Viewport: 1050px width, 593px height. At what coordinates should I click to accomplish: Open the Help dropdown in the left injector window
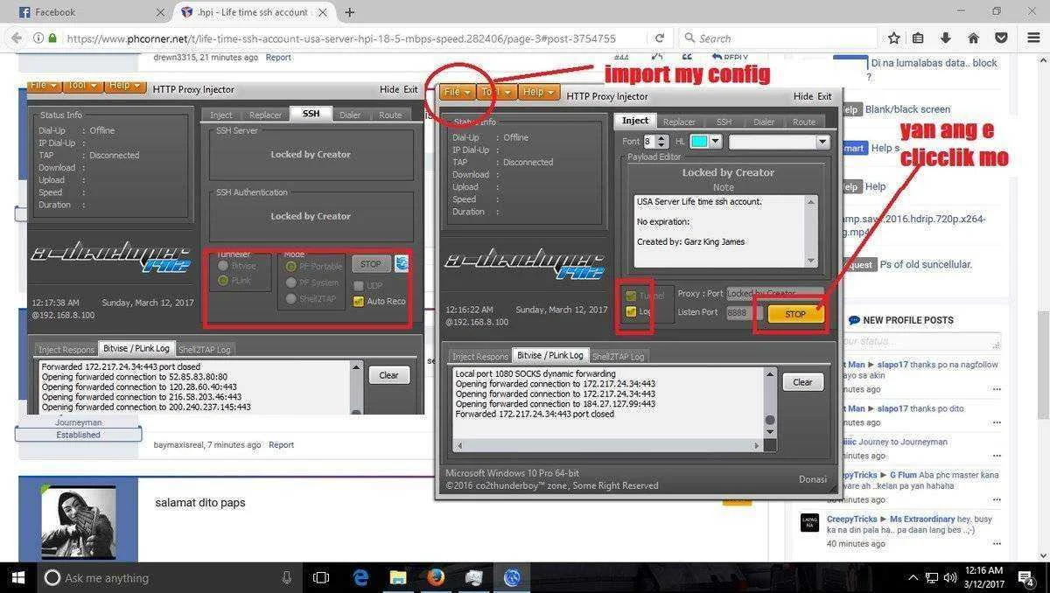coord(124,85)
